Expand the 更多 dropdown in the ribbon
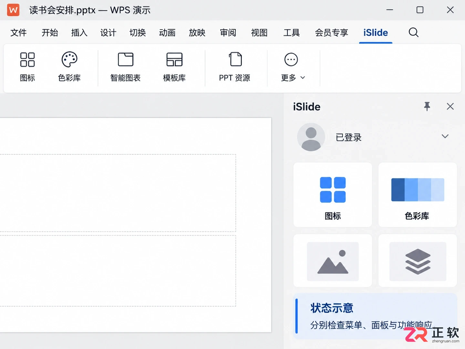This screenshot has width=465, height=349. tap(293, 67)
